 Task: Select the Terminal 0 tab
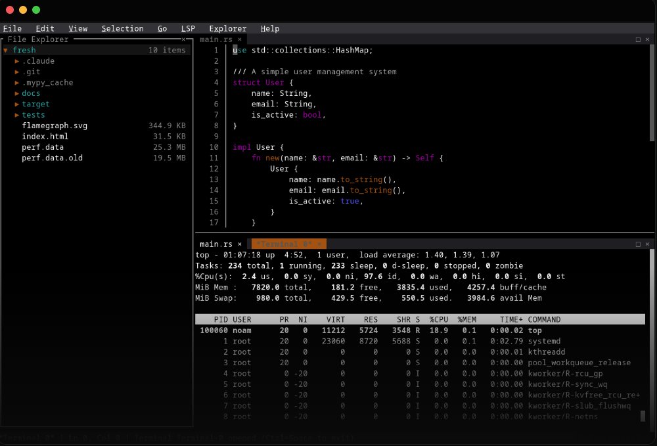point(284,244)
